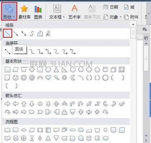The height and width of the screenshot is (143, 151).
Task: Click the 艺术字 word art button
Action: coord(74,12)
